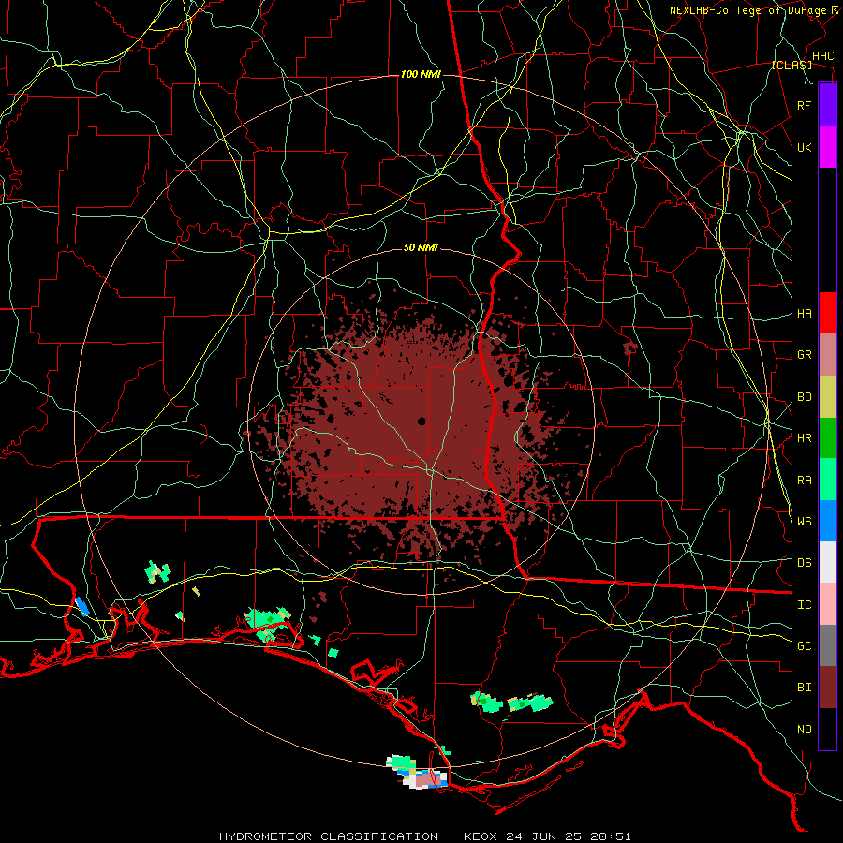Image resolution: width=843 pixels, height=843 pixels.
Task: Click the GR pink legend swatch
Action: click(827, 355)
